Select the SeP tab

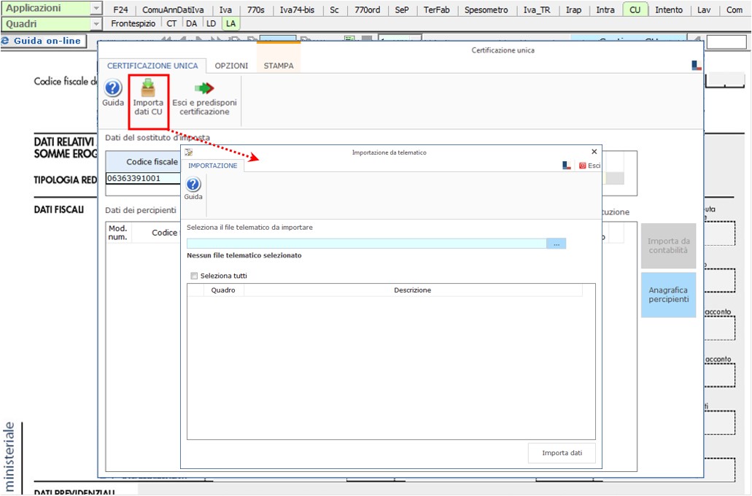click(402, 9)
